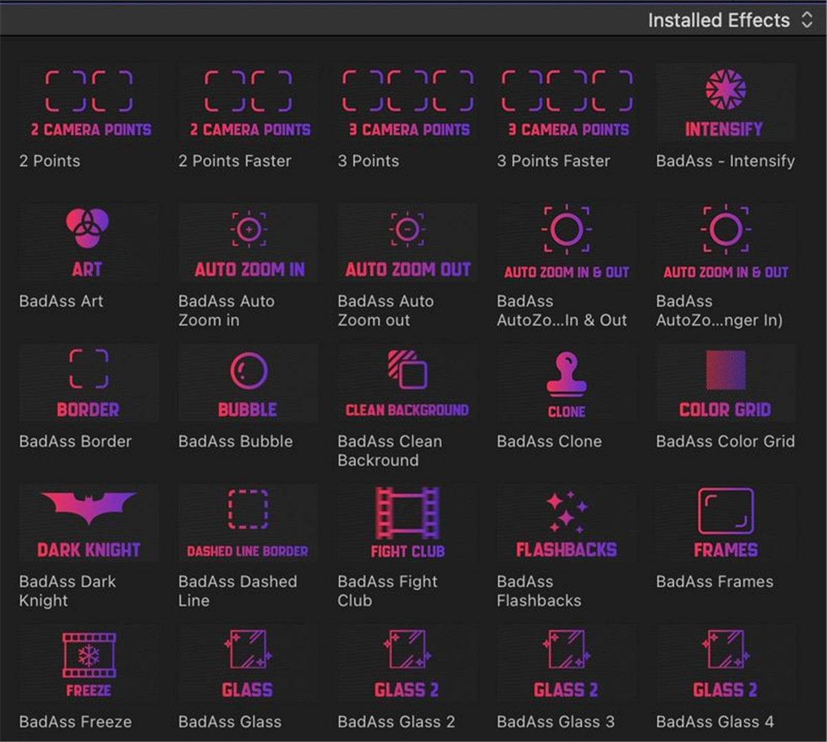The width and height of the screenshot is (827, 742).
Task: Click the 3 Points Faster effect thumbnail
Action: pos(566,103)
